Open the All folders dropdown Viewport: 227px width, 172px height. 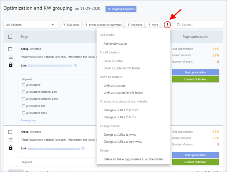[x=30, y=25]
